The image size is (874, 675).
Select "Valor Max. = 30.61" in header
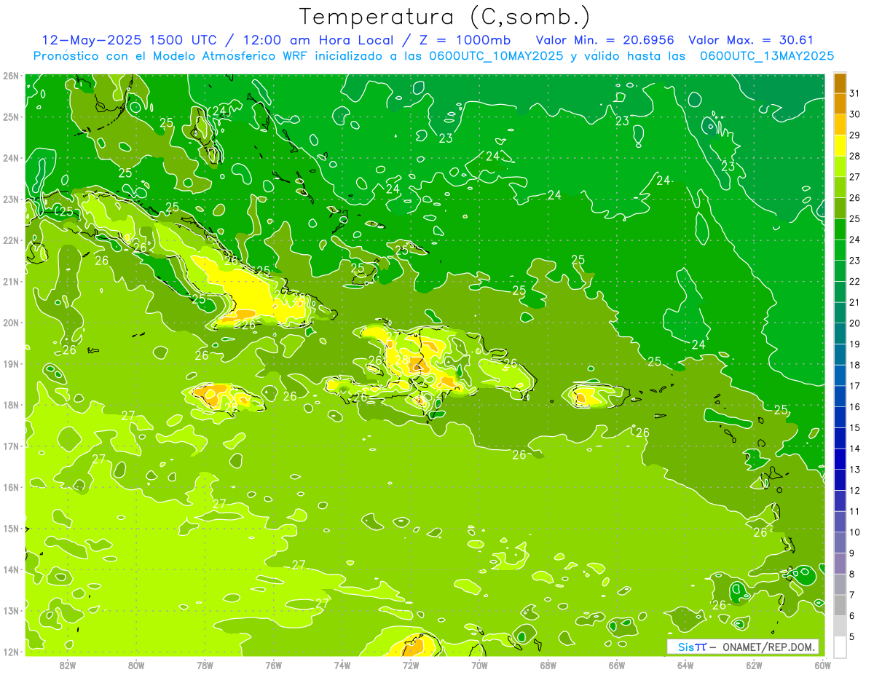[751, 40]
